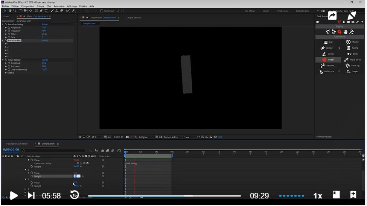Open the 50 % zoom level dropdown
Image resolution: width=367 pixels, height=206 pixels.
point(96,137)
